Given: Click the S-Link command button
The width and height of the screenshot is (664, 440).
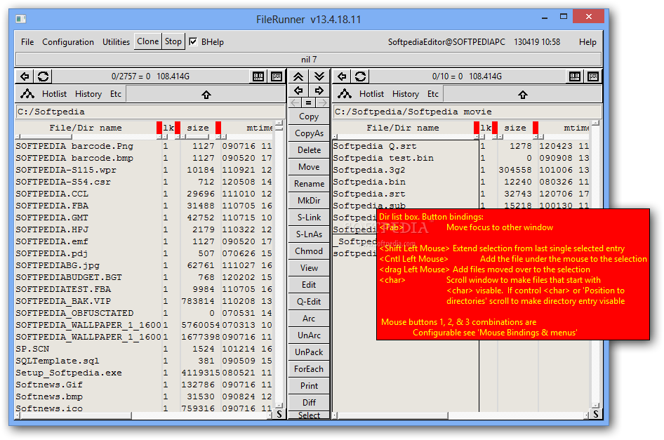Looking at the screenshot, I should click(x=309, y=218).
